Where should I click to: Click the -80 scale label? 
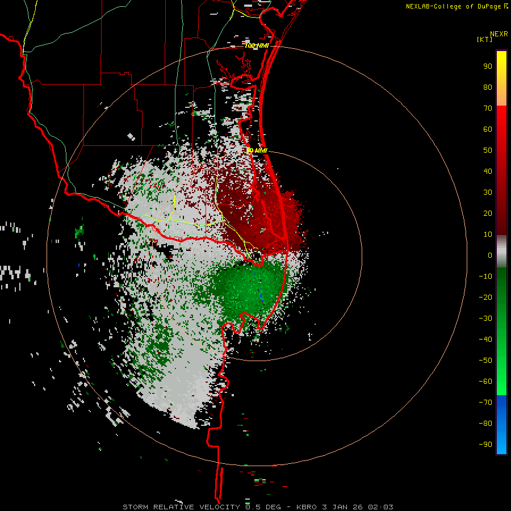coord(485,424)
